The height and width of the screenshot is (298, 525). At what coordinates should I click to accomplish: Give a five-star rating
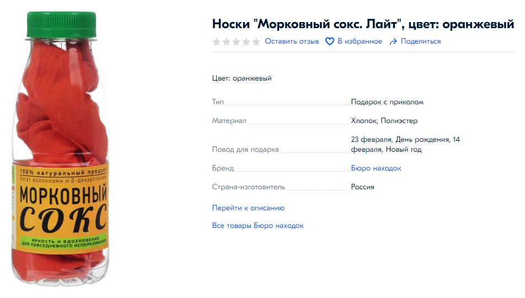256,42
